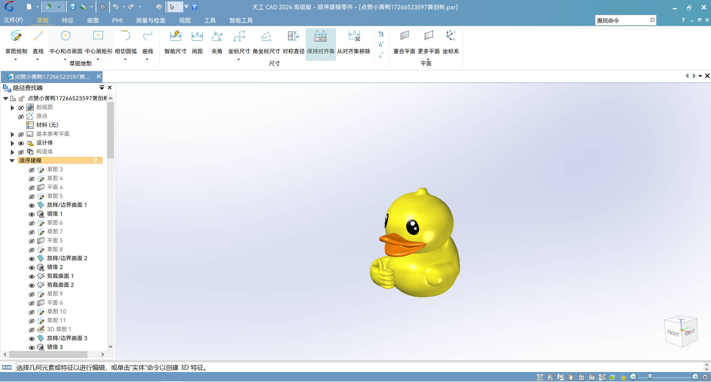This screenshot has height=382, width=711.
Task: Activate the 对称直径 symmetric diameter tool
Action: [293, 42]
